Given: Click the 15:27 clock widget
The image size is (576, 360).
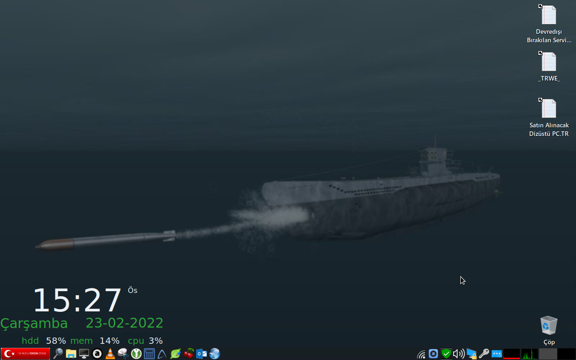Looking at the screenshot, I should click(77, 300).
